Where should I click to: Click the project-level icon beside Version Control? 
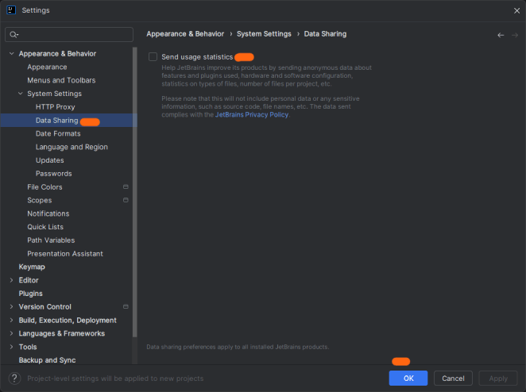click(126, 307)
